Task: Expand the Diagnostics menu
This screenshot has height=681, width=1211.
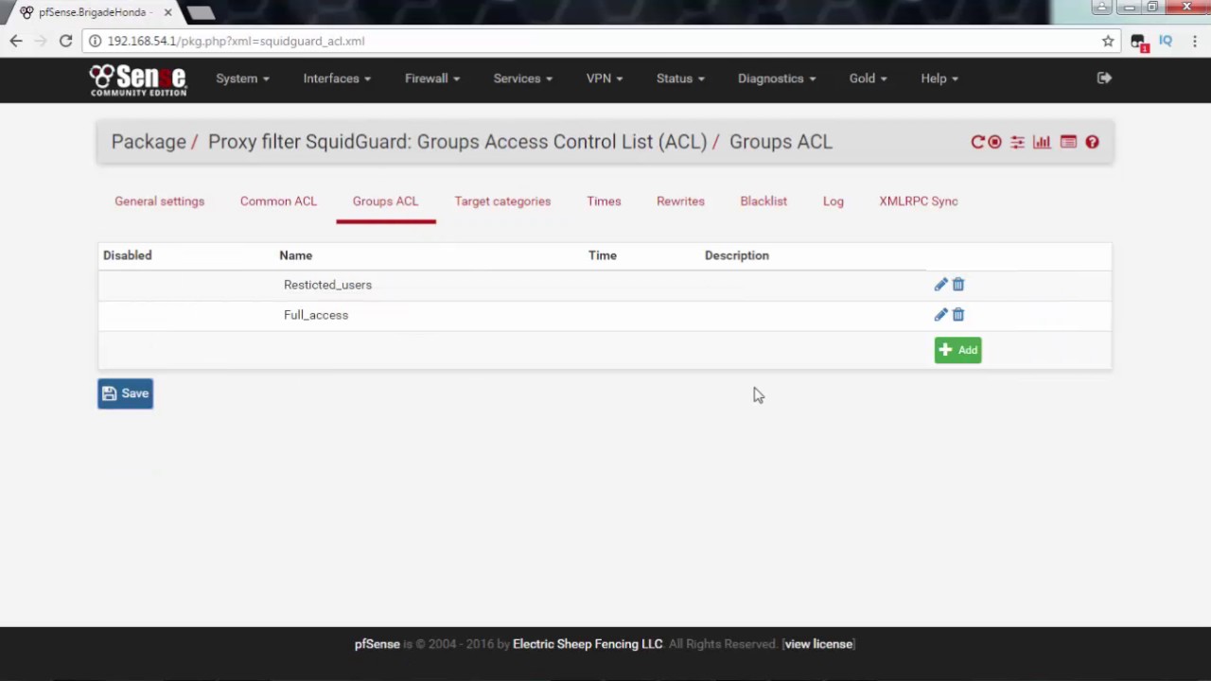Action: 777,79
